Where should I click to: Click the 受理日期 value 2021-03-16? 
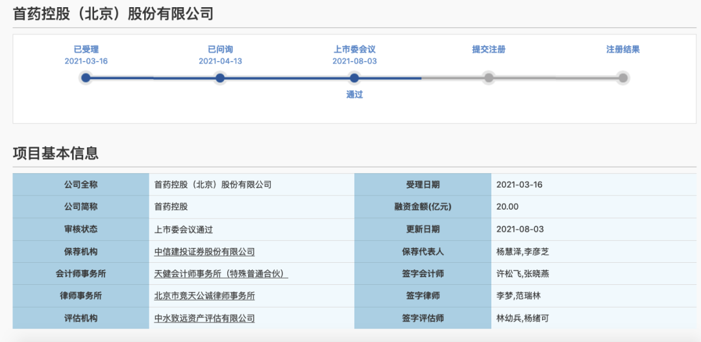pyautogui.click(x=519, y=185)
